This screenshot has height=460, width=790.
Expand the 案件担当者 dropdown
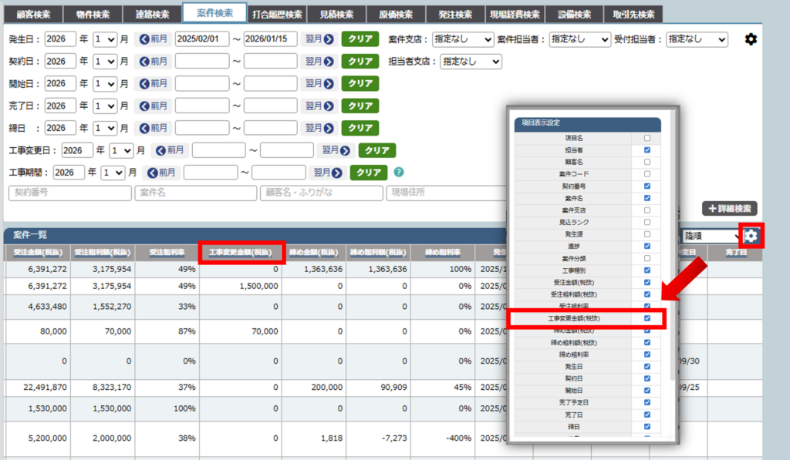point(579,39)
